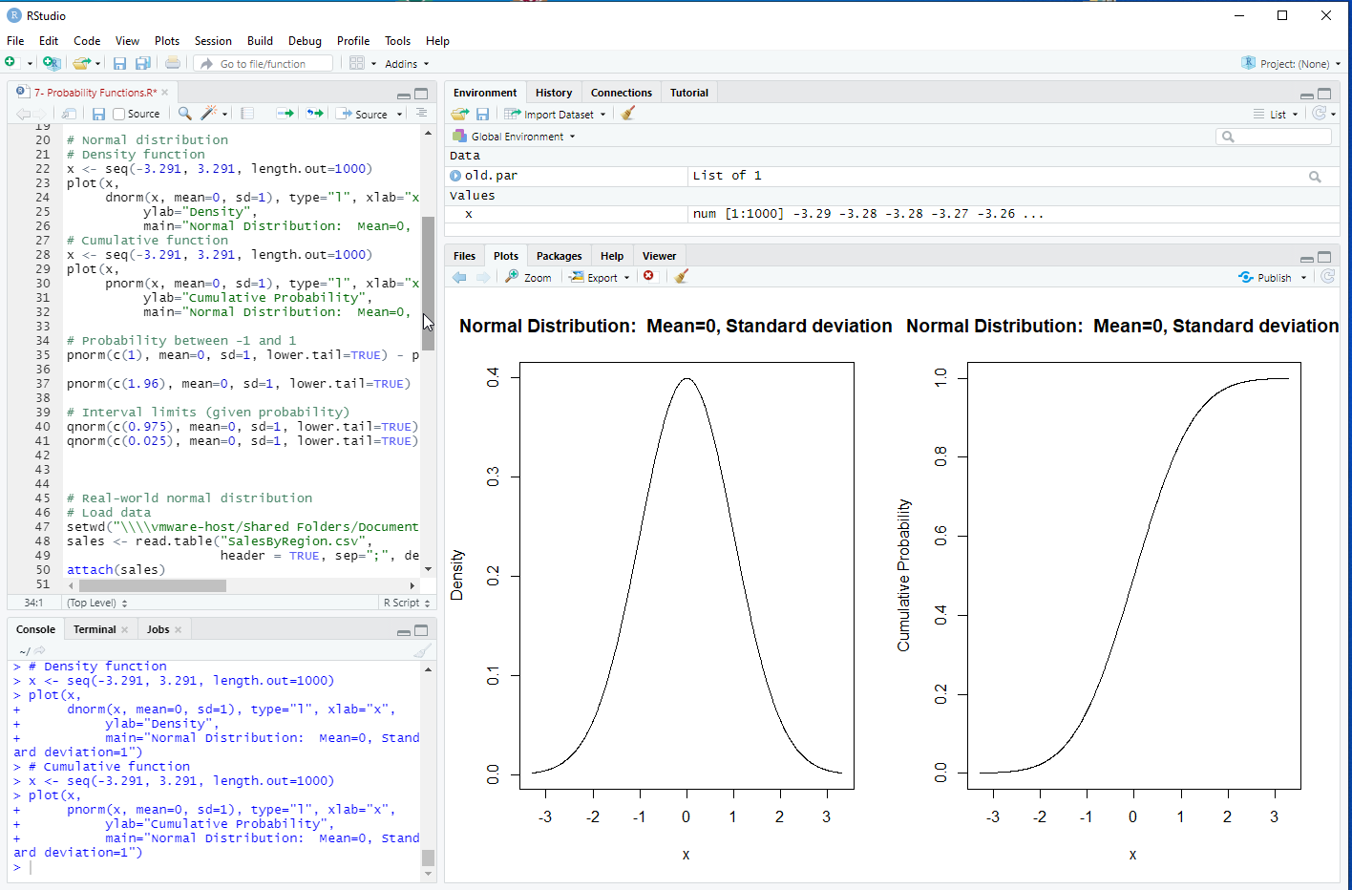Create a new project with the R cube icon
This screenshot has height=890, width=1352.
click(52, 63)
